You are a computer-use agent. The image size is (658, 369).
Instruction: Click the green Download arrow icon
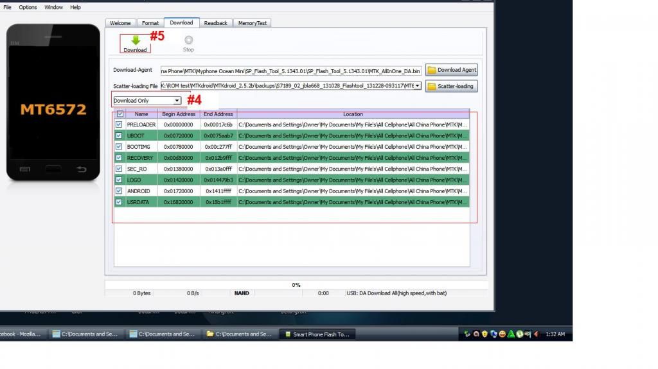[136, 40]
